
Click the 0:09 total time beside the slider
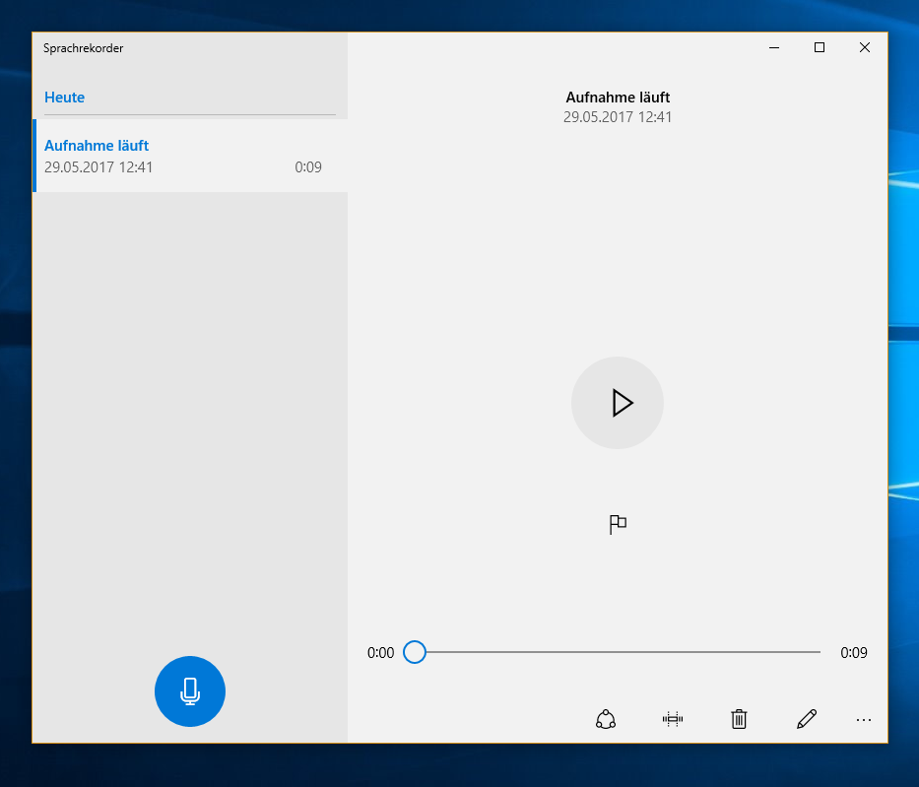[x=854, y=653]
